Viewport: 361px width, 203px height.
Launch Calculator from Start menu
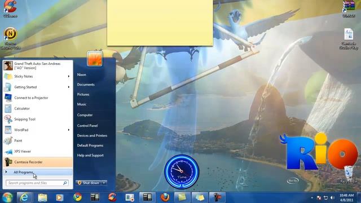[x=38, y=108]
